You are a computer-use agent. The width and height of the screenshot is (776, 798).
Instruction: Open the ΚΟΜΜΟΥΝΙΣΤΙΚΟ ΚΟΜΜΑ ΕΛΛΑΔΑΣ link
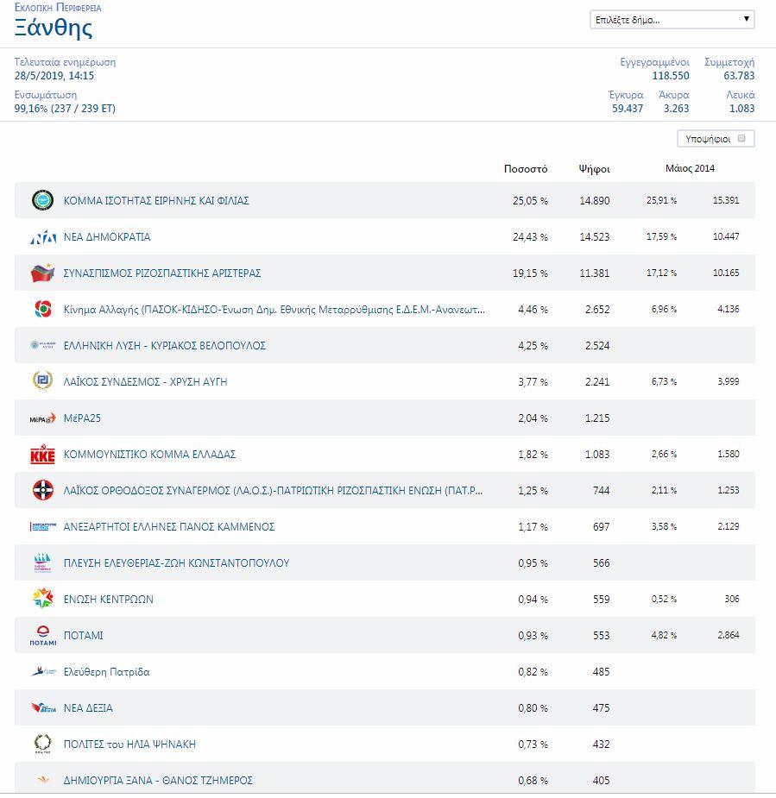pyautogui.click(x=149, y=455)
